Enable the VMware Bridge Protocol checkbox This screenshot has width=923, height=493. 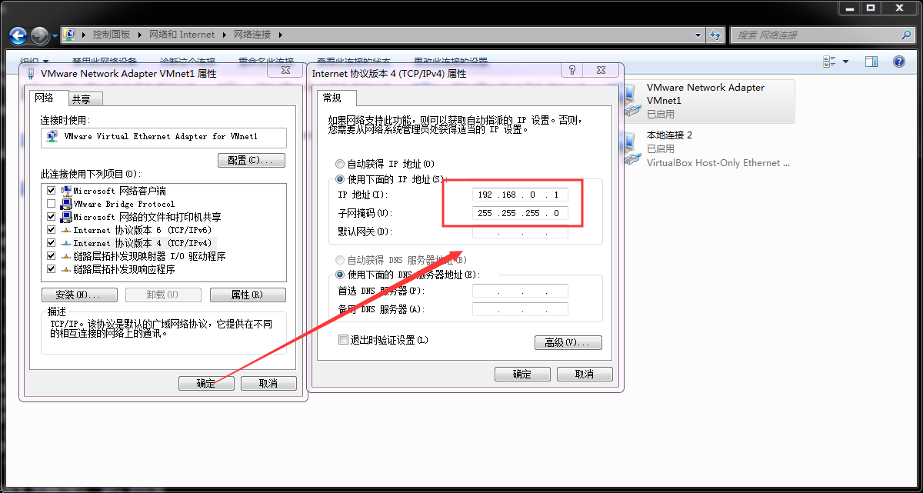tap(51, 204)
